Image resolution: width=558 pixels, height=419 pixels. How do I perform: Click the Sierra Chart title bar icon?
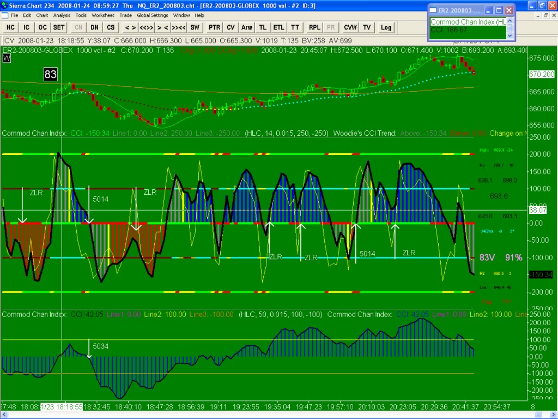pyautogui.click(x=4, y=5)
